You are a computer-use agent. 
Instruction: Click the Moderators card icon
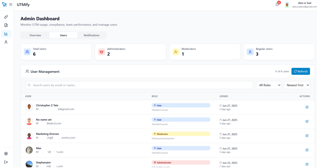click(176, 52)
